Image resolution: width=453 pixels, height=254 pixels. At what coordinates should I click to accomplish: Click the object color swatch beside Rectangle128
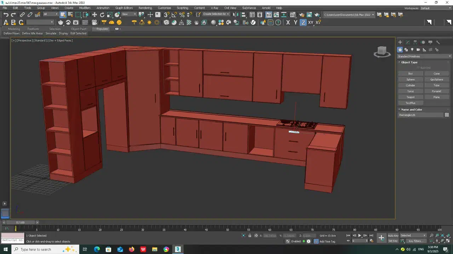tap(447, 115)
